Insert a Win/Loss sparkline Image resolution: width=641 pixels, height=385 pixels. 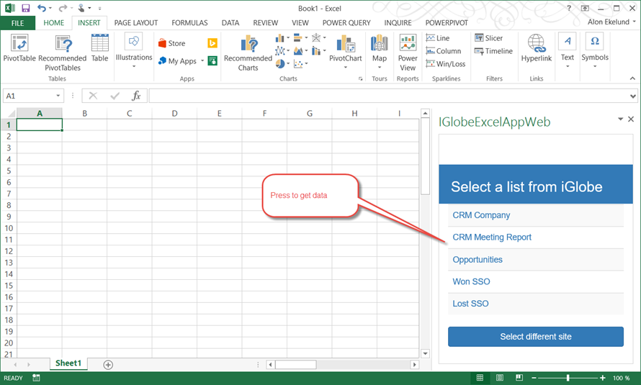tap(446, 64)
